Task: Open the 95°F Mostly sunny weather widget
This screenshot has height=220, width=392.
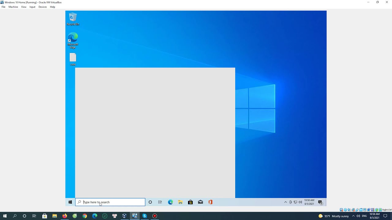Action: point(334,216)
